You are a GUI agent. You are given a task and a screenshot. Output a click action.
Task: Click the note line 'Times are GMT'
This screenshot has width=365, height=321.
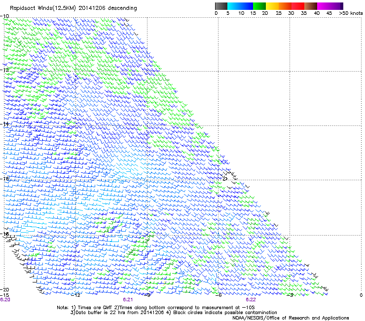coord(96,308)
